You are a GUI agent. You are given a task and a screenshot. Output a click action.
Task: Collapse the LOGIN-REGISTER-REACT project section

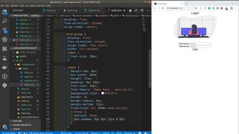click(25, 48)
